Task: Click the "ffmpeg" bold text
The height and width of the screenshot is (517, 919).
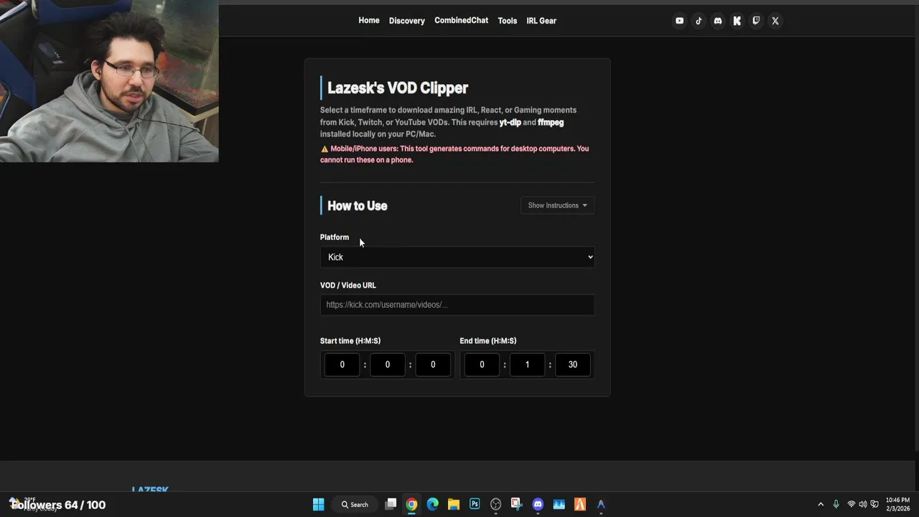Action: tap(551, 122)
